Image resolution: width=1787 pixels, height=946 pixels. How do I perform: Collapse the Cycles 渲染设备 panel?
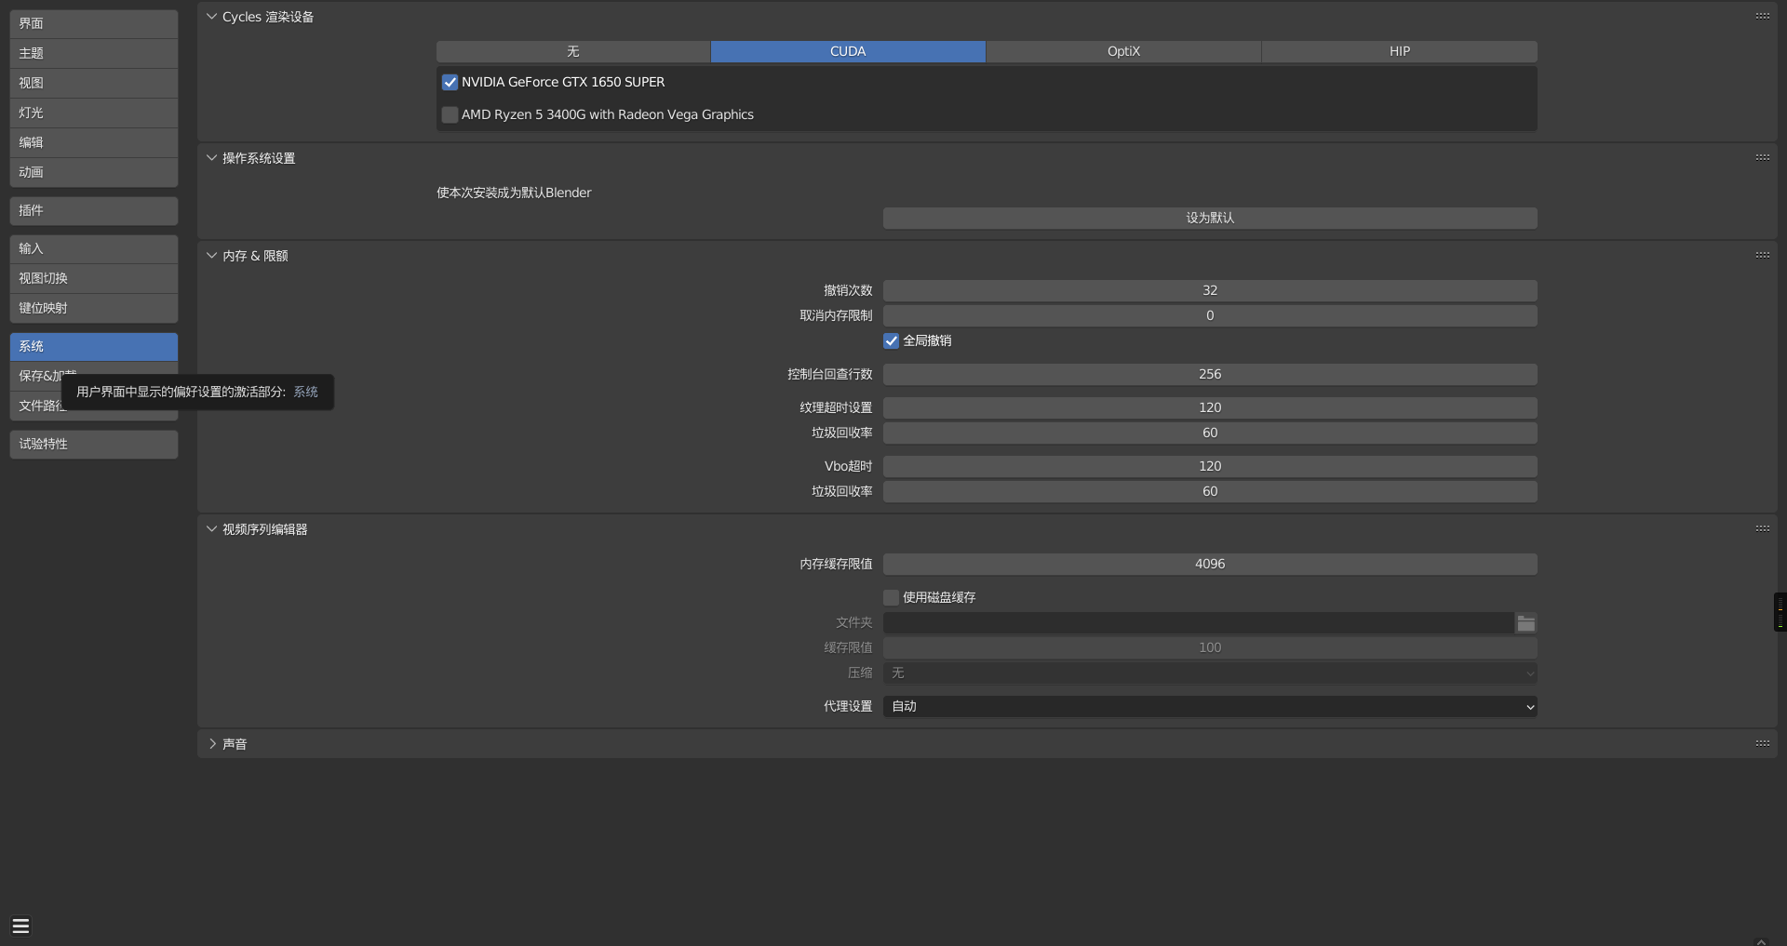pos(211,17)
